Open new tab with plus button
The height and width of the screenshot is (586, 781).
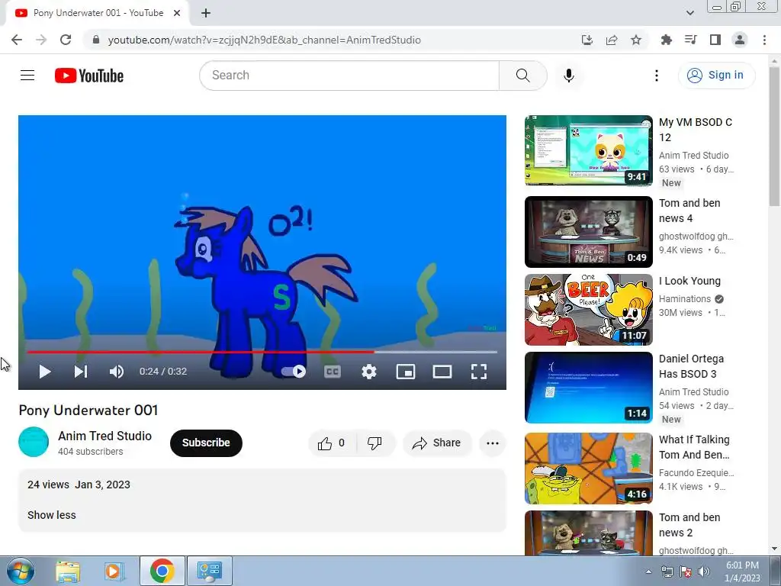click(x=206, y=13)
